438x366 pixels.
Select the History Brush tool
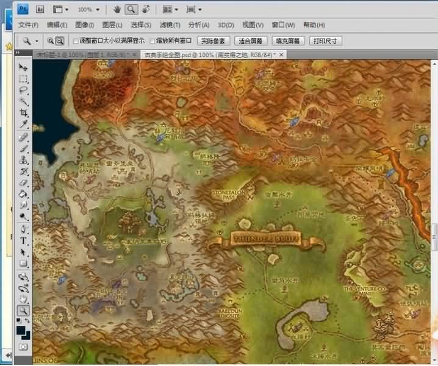(23, 171)
